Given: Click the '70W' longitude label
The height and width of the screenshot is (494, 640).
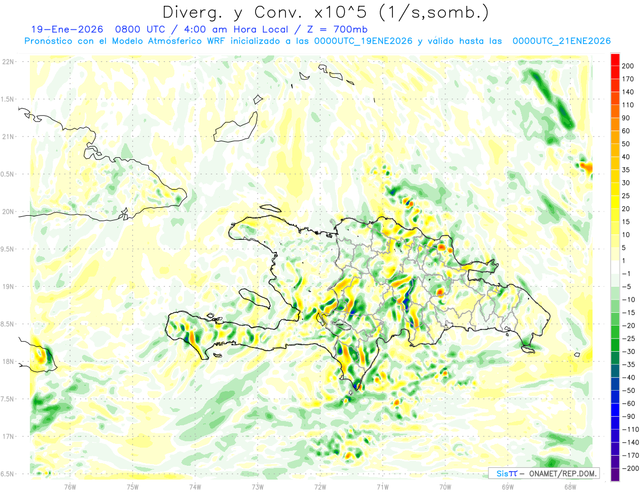Looking at the screenshot, I should point(445,486).
